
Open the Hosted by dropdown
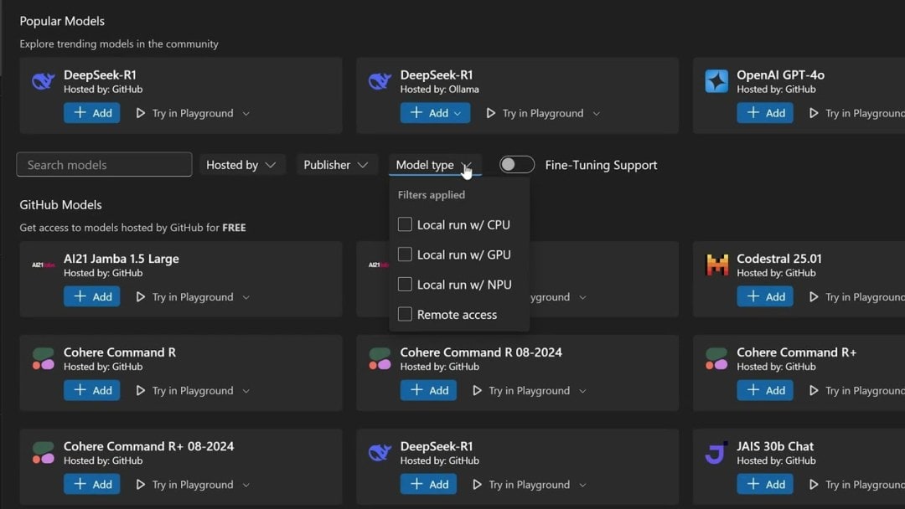coord(242,164)
